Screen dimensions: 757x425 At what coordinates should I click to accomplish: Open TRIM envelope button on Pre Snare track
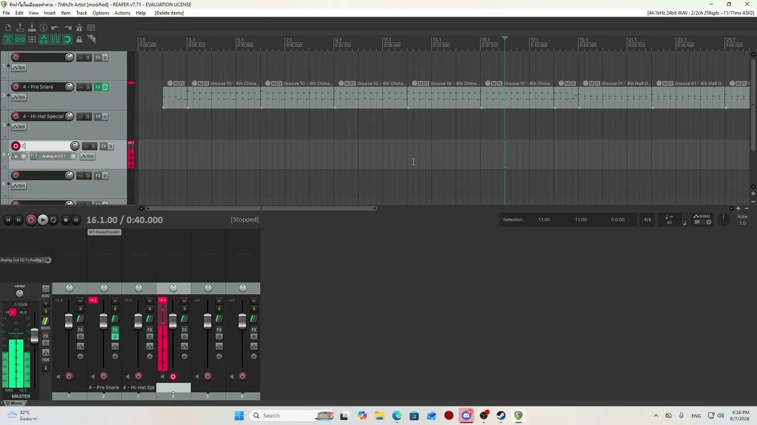tap(20, 97)
